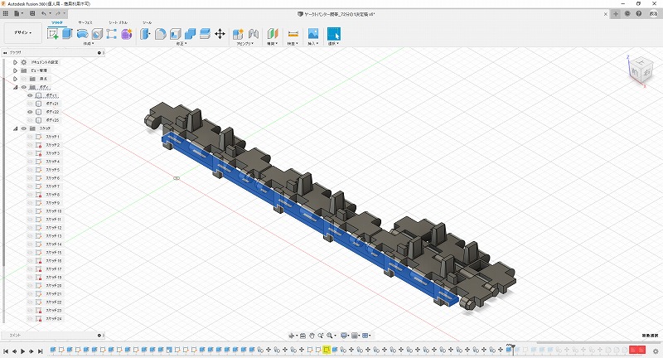Viewport: 663px width, 358px height.
Task: Click the Insert image icon
Action: tap(313, 34)
